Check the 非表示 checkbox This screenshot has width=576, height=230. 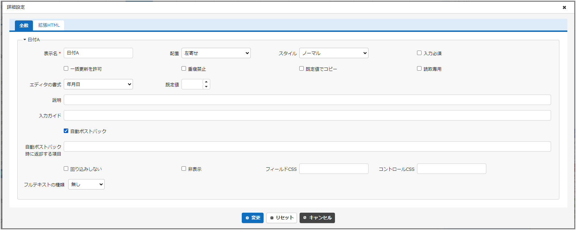click(184, 169)
